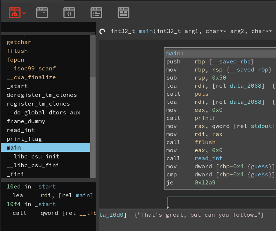Click the stdout reference in mov instruction

coord(261,126)
